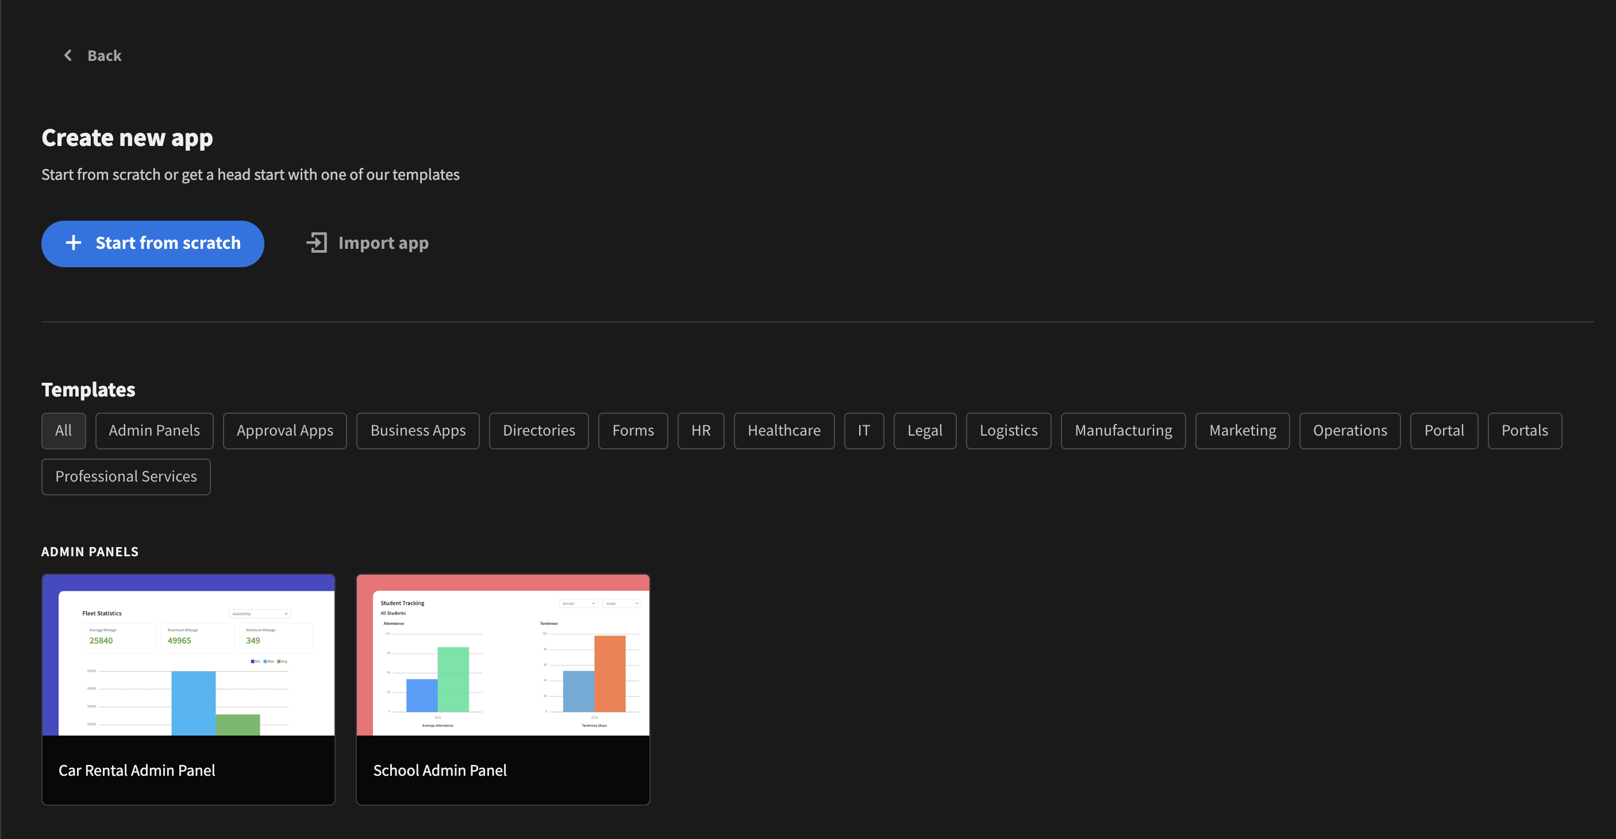This screenshot has width=1616, height=839.
Task: Show Business Apps templates
Action: coord(418,430)
